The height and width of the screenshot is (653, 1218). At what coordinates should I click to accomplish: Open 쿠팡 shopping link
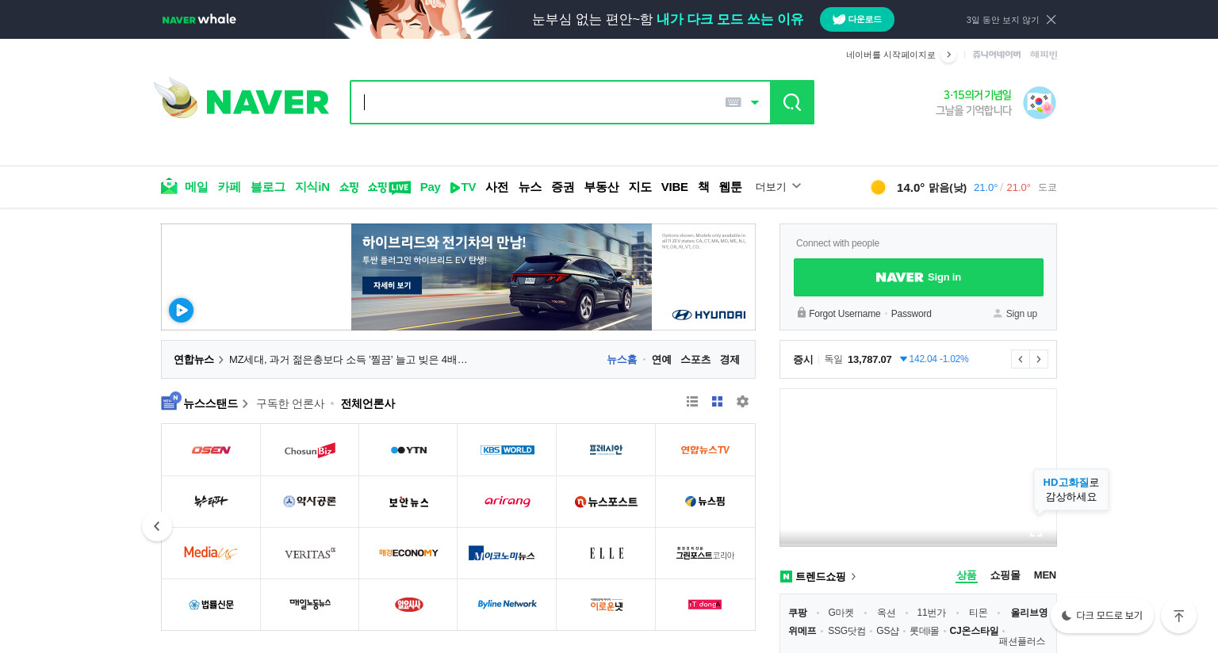point(798,613)
